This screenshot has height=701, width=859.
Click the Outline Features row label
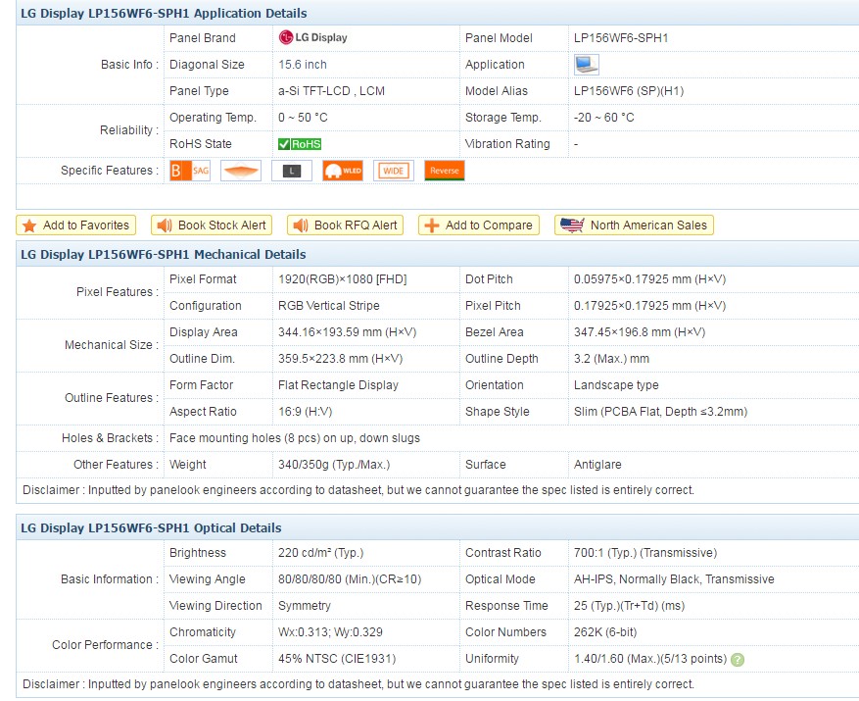112,398
